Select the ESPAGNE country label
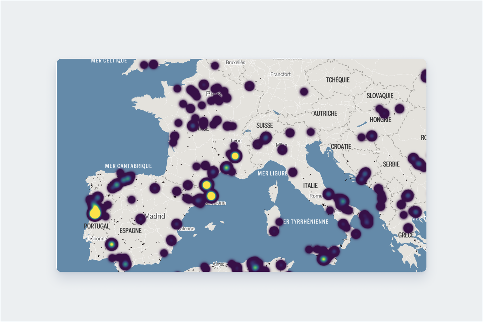The height and width of the screenshot is (322, 483). (x=130, y=231)
